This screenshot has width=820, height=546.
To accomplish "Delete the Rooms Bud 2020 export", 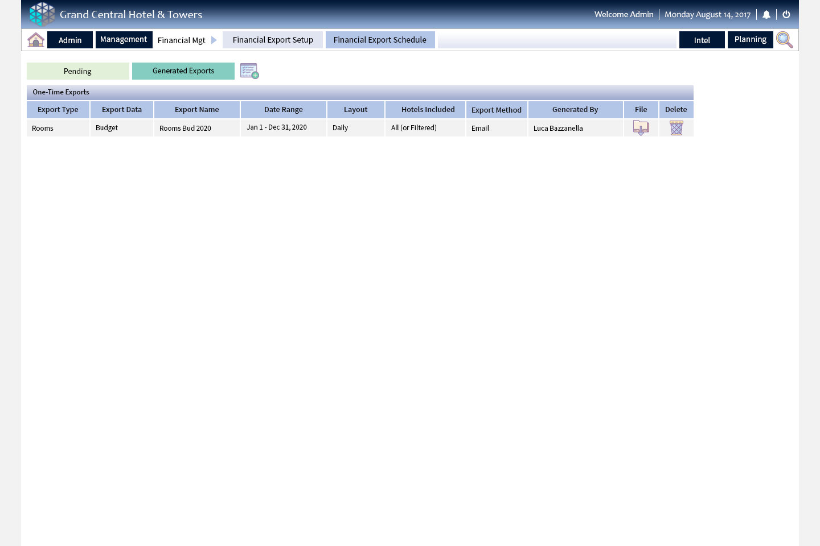I will tap(676, 128).
